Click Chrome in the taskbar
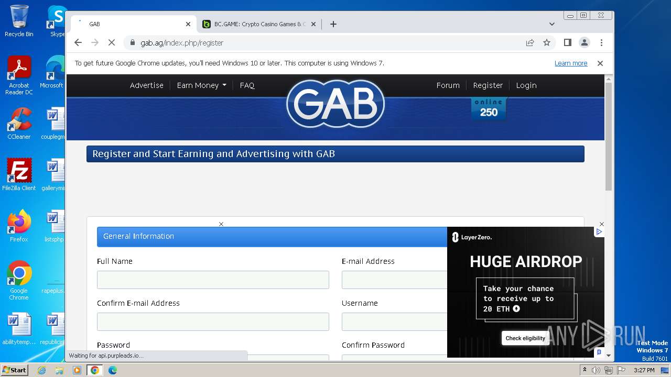This screenshot has height=377, width=671. tap(95, 370)
